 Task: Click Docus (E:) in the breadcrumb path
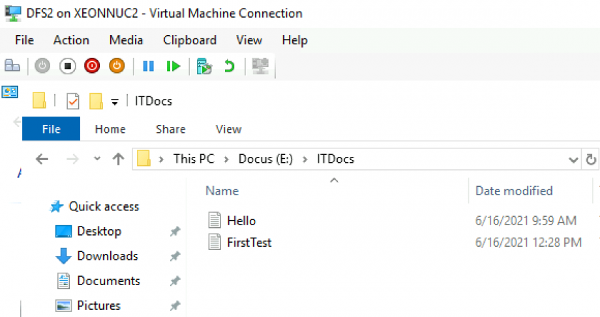click(264, 159)
